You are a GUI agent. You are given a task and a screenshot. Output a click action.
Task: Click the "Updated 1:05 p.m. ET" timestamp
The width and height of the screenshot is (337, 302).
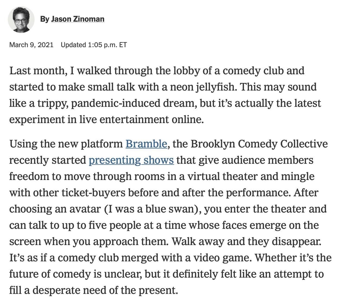point(94,45)
